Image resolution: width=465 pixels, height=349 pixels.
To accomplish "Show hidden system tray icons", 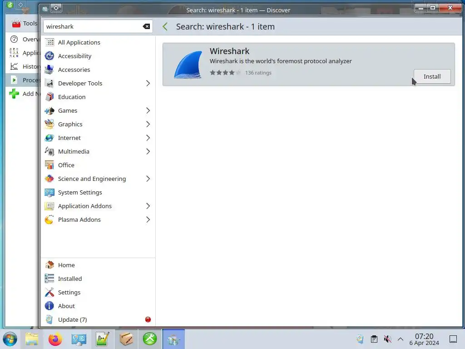I will click(401, 339).
